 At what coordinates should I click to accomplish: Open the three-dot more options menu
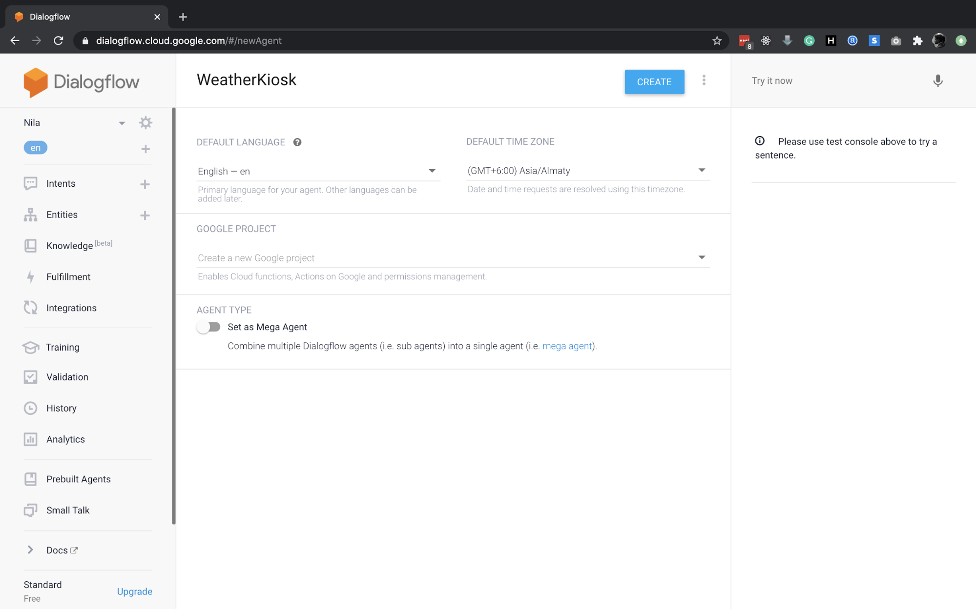(x=704, y=80)
